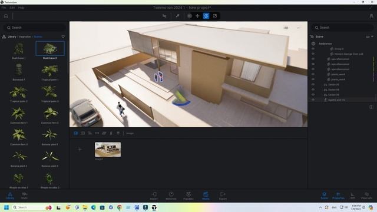Screen dimensions: 377x212
Task: Add new media with the plus button
Action: coord(80,149)
